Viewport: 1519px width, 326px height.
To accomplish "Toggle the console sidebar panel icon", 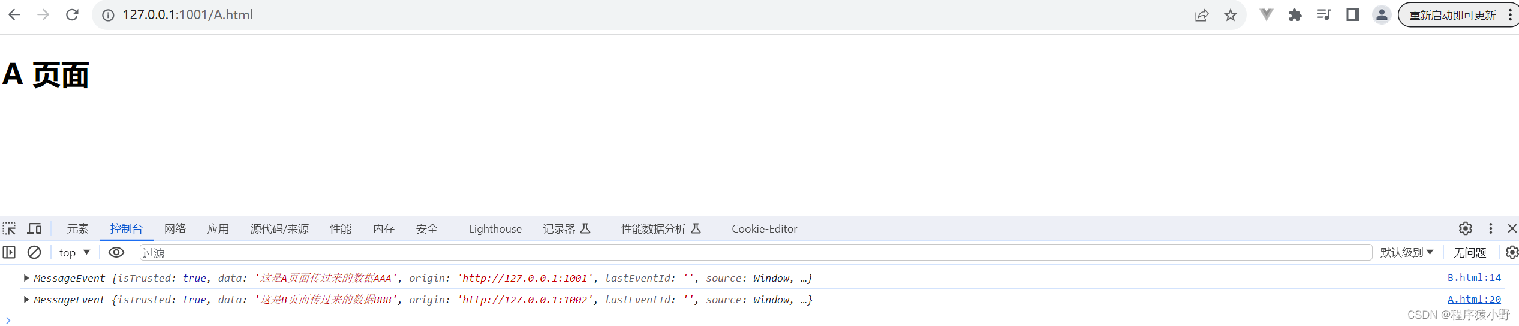I will point(9,252).
